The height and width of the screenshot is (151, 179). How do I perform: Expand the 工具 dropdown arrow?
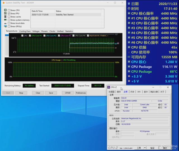point(145,148)
